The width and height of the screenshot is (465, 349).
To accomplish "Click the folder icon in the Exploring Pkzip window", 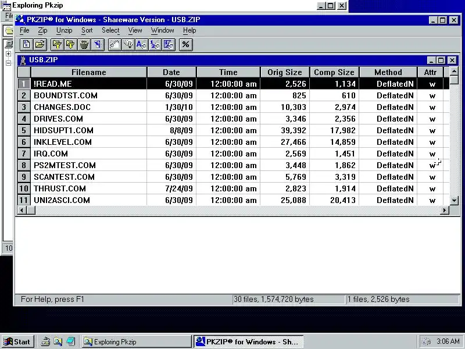I will click(x=9, y=31).
